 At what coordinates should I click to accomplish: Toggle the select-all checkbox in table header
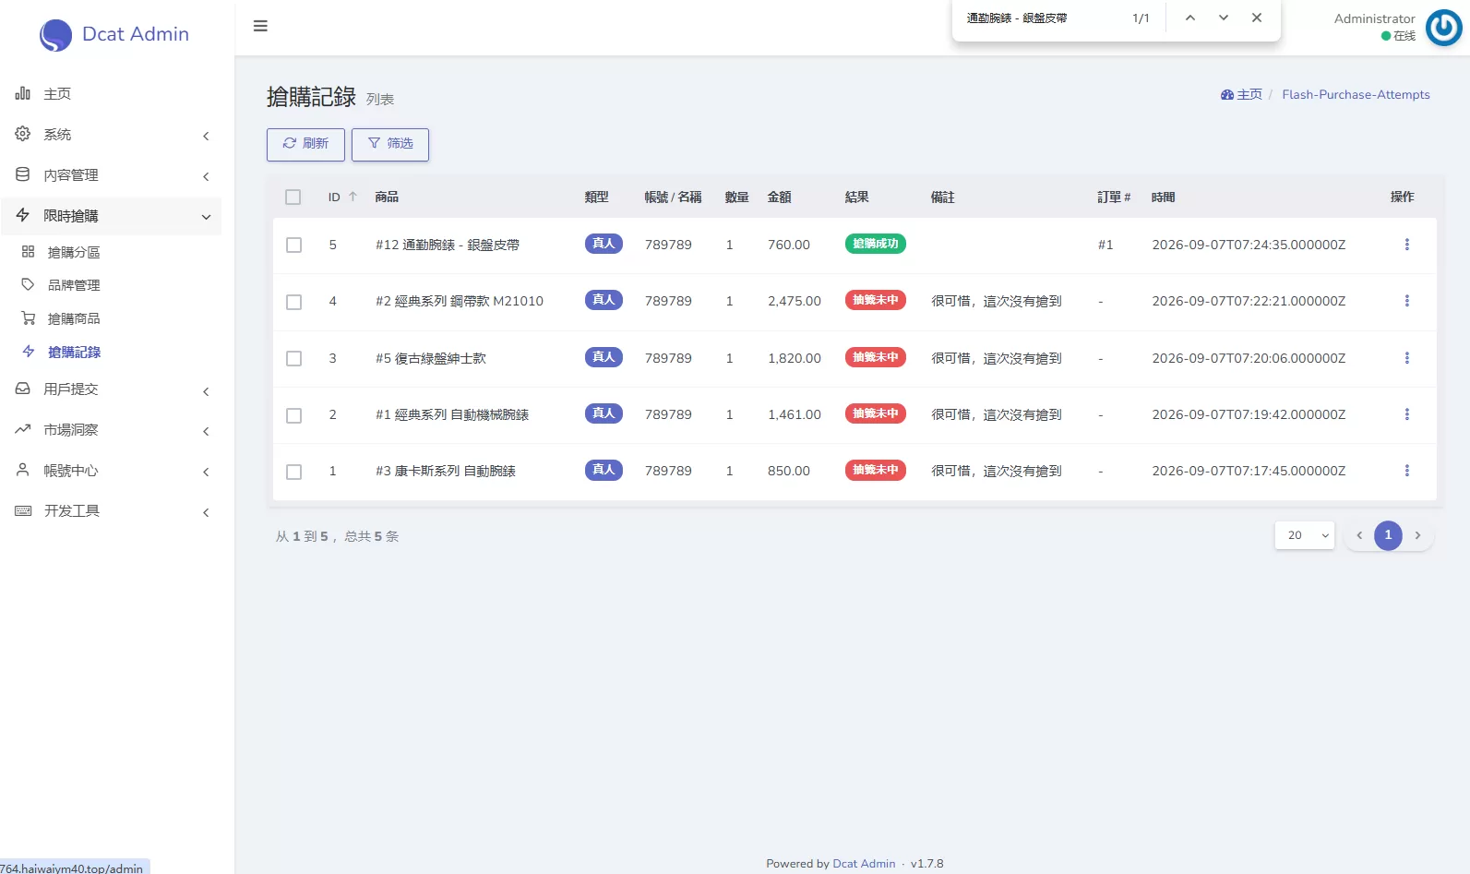[x=293, y=197]
